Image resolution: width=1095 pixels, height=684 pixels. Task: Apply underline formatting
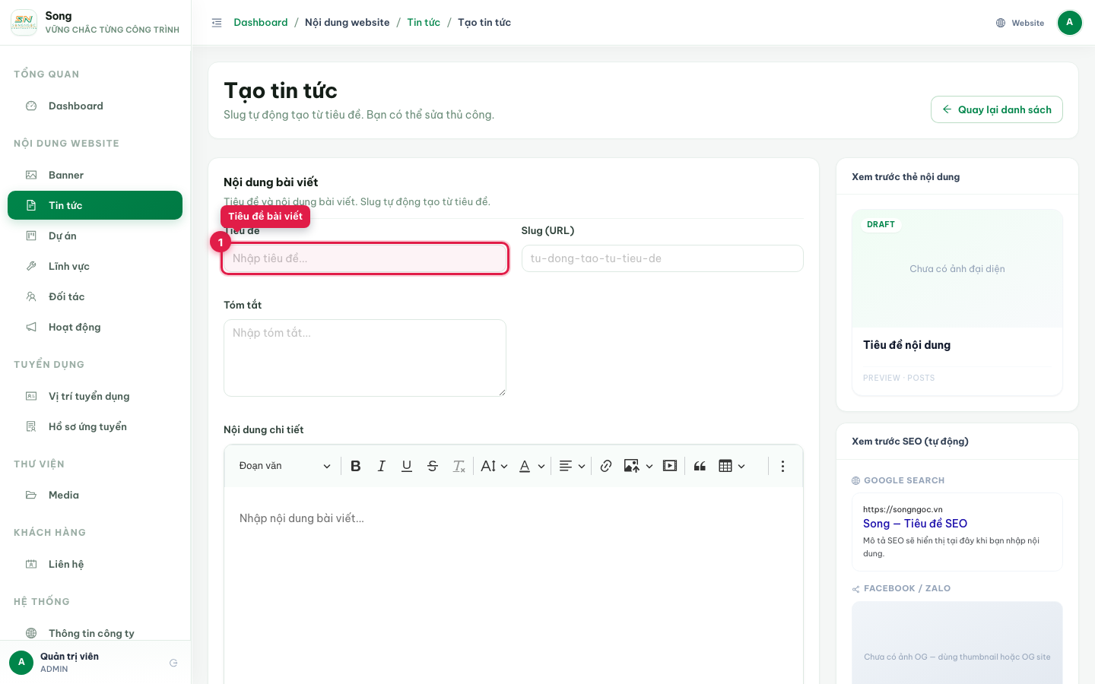point(407,466)
